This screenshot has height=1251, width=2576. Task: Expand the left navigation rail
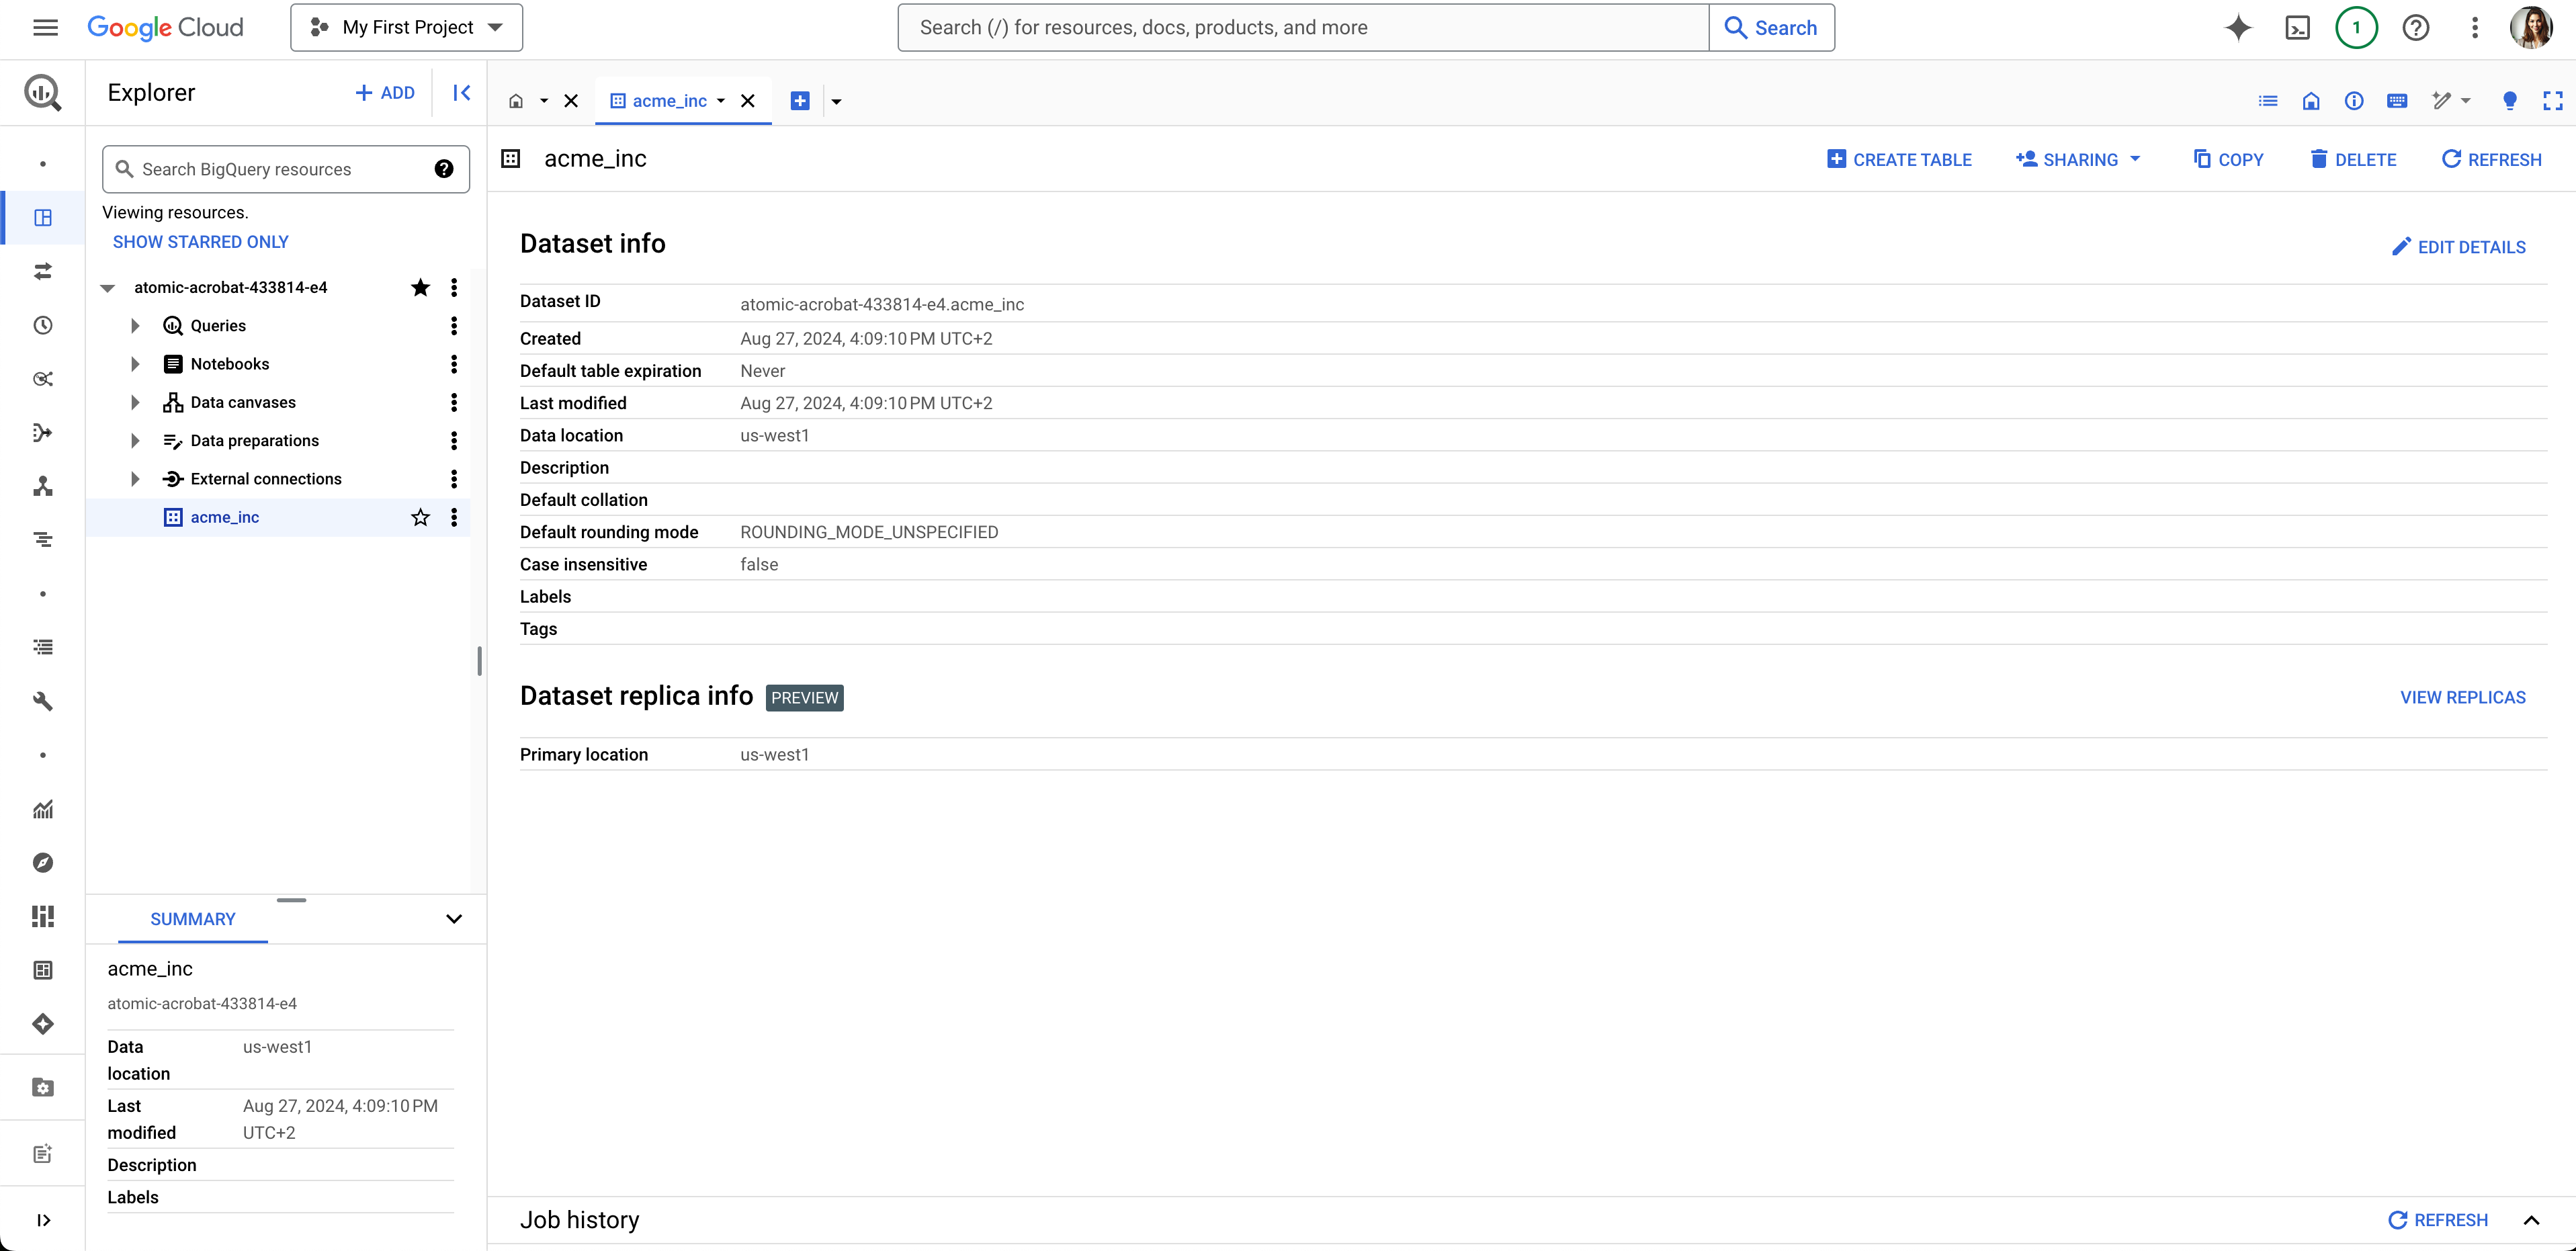pos(43,1219)
